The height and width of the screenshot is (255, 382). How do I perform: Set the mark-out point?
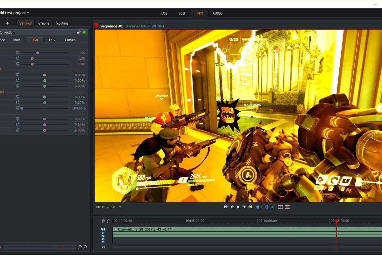[267, 207]
